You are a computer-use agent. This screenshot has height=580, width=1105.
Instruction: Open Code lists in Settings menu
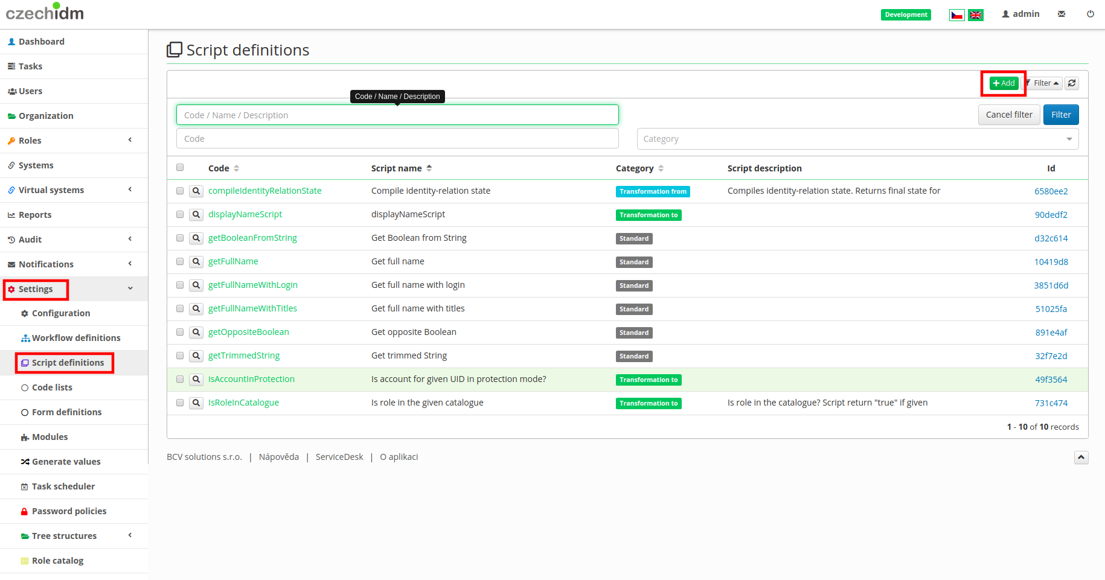click(52, 387)
